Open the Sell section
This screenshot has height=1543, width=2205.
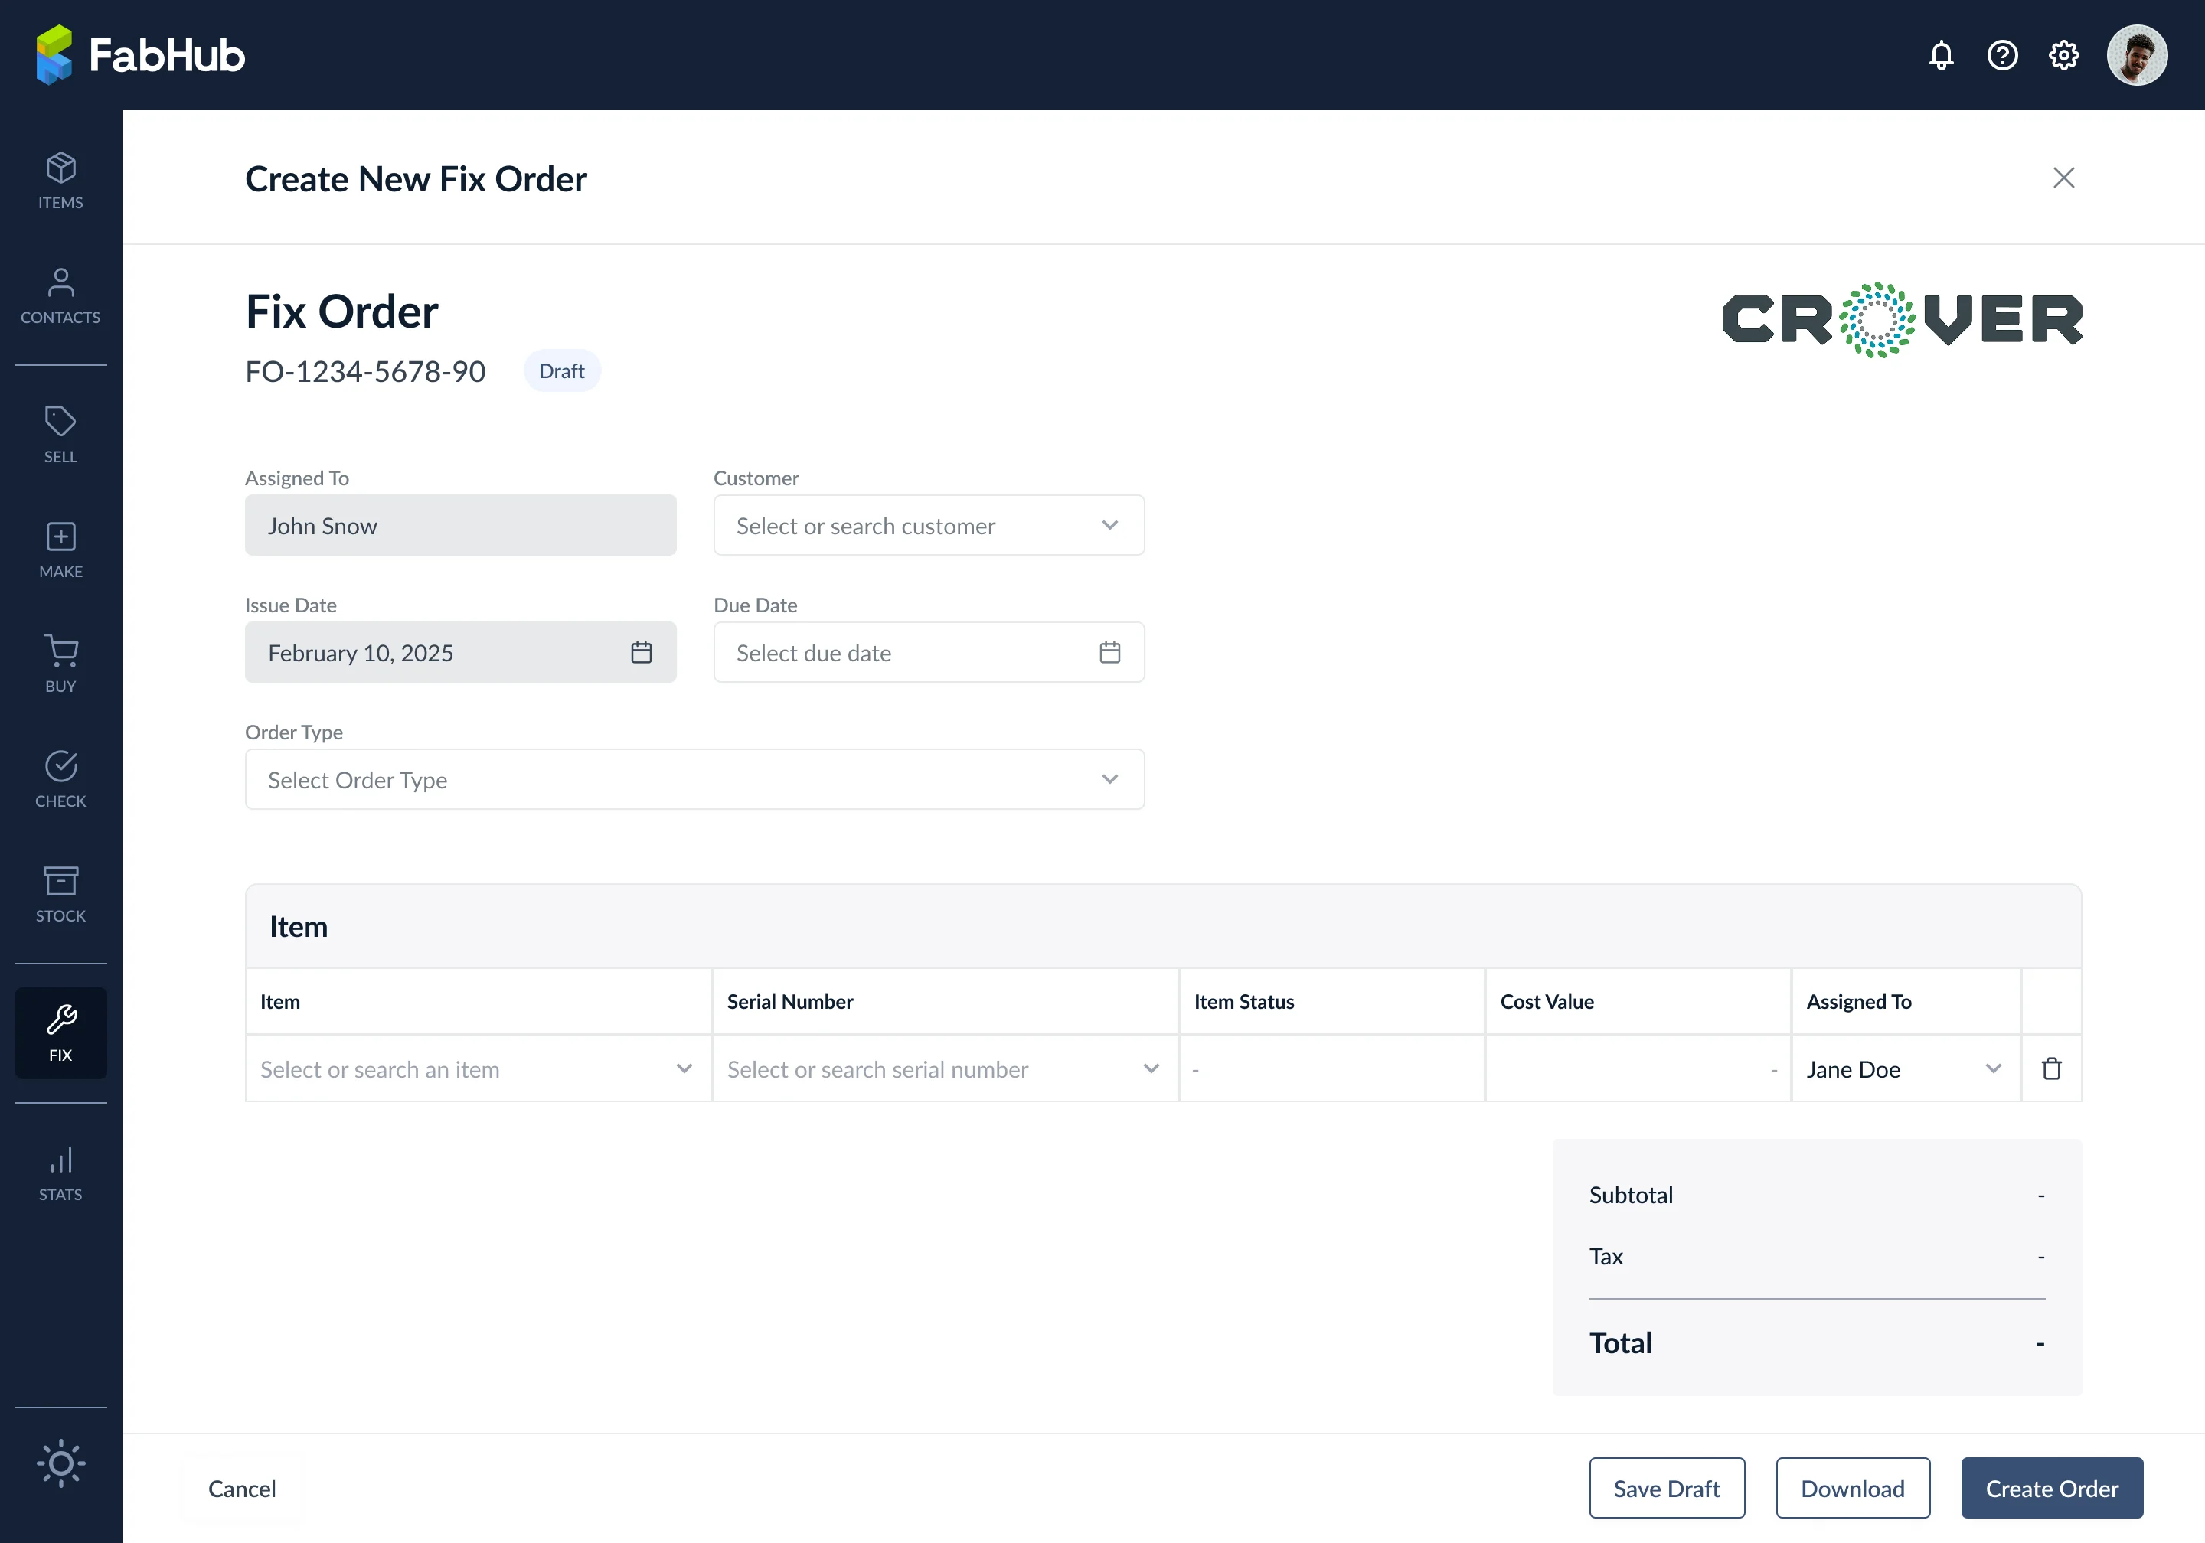(x=60, y=435)
